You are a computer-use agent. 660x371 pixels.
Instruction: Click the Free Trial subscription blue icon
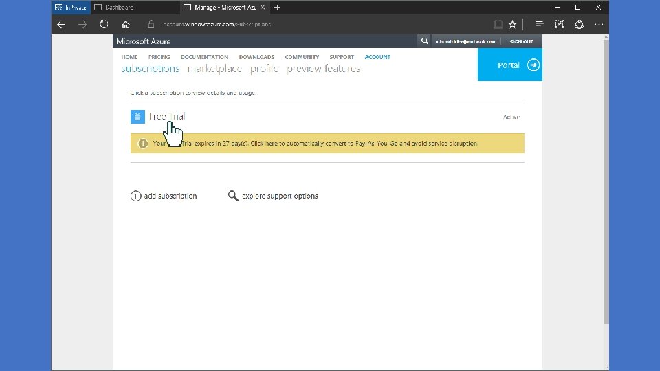[137, 117]
